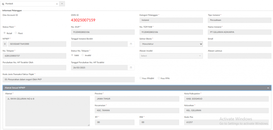Open calendar for Tanggal Perubahan No. HP Terakhir
The width and height of the screenshot is (273, 130).
coord(131,68)
